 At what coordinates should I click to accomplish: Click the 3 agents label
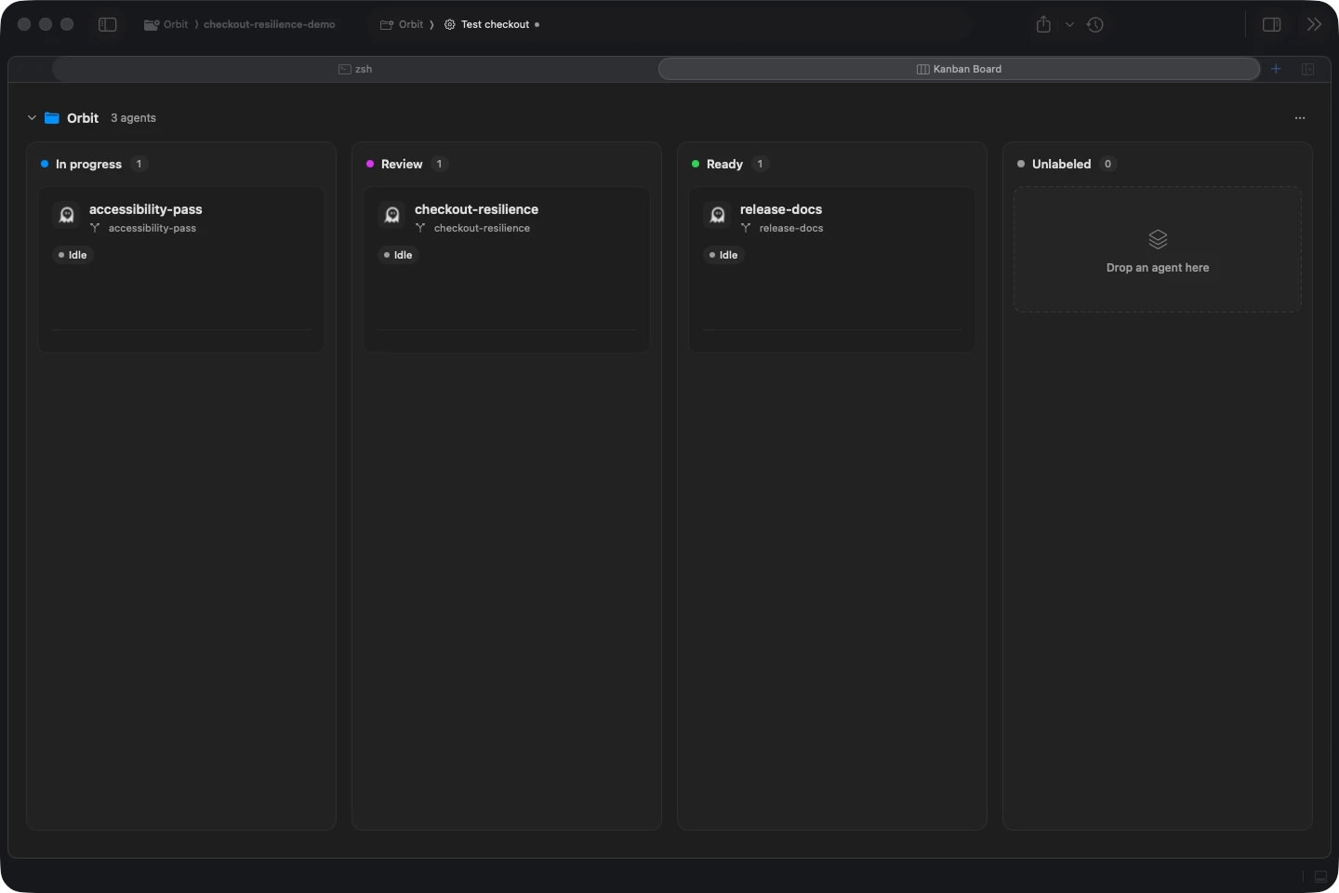[x=133, y=118]
